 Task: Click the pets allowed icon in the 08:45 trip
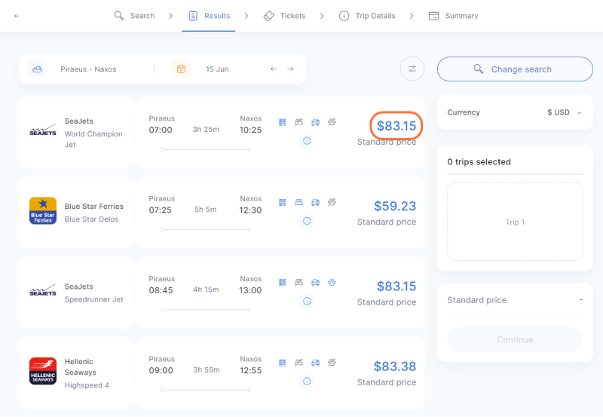click(332, 283)
